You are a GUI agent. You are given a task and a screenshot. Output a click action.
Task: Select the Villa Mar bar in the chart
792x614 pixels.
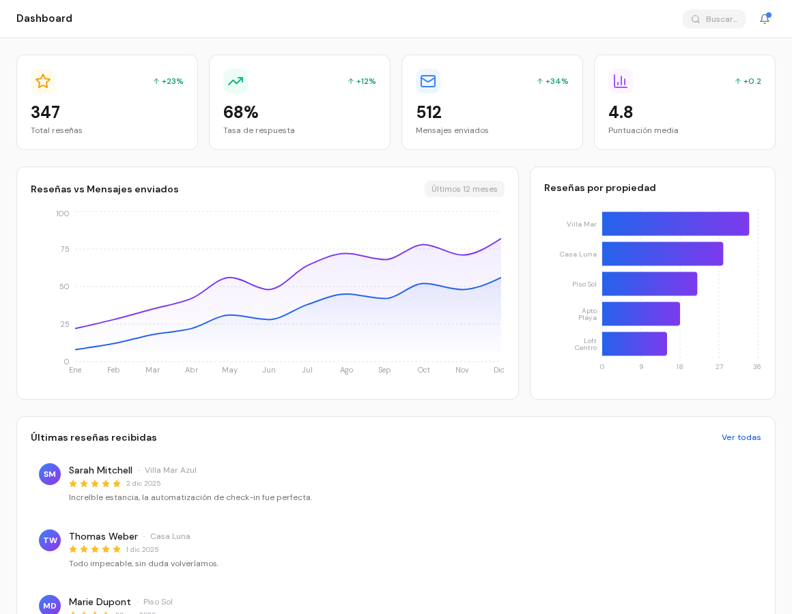(675, 224)
